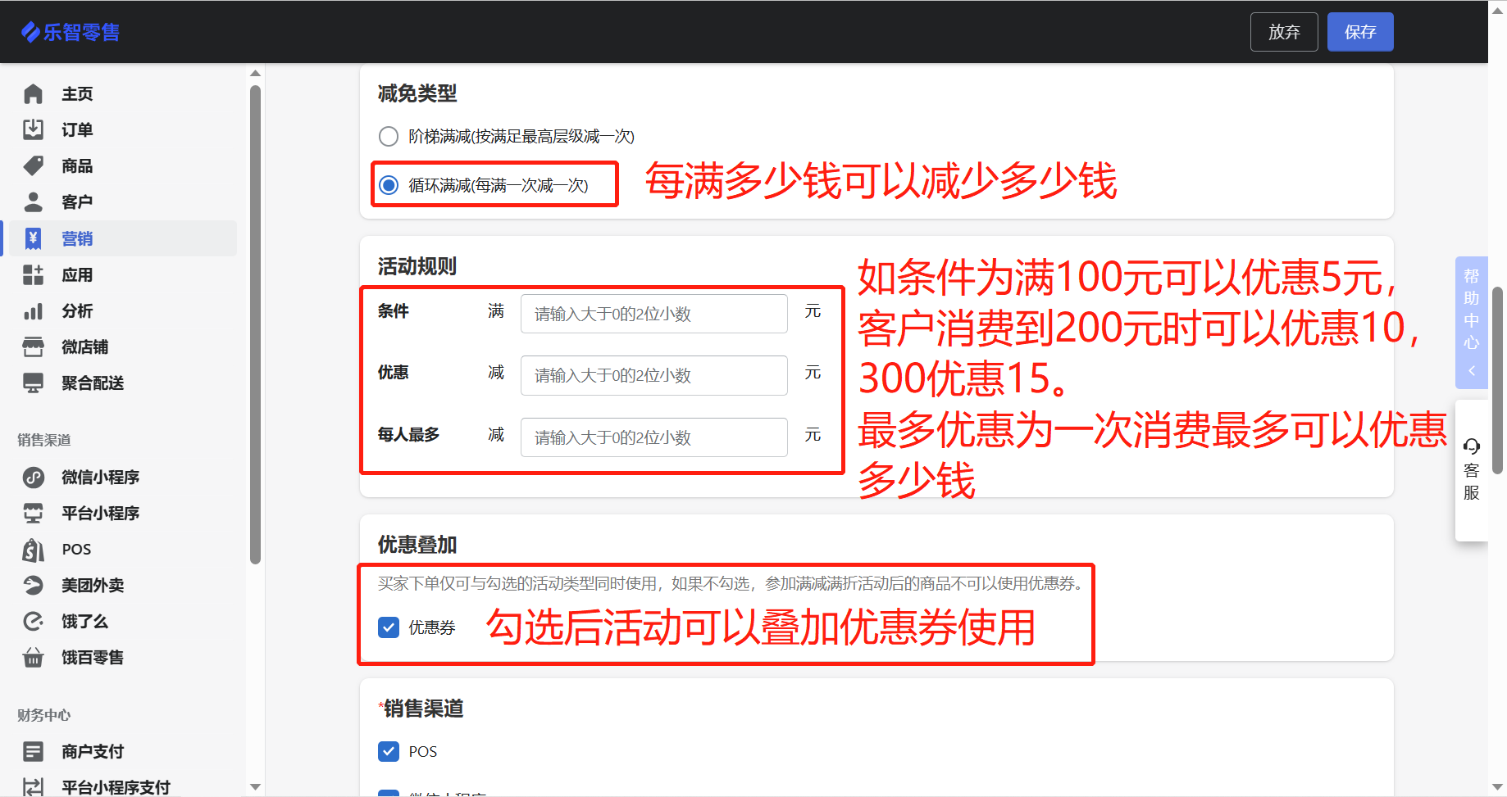Click the 饿百零售 sidebar text
The height and width of the screenshot is (797, 1507).
pos(93,657)
